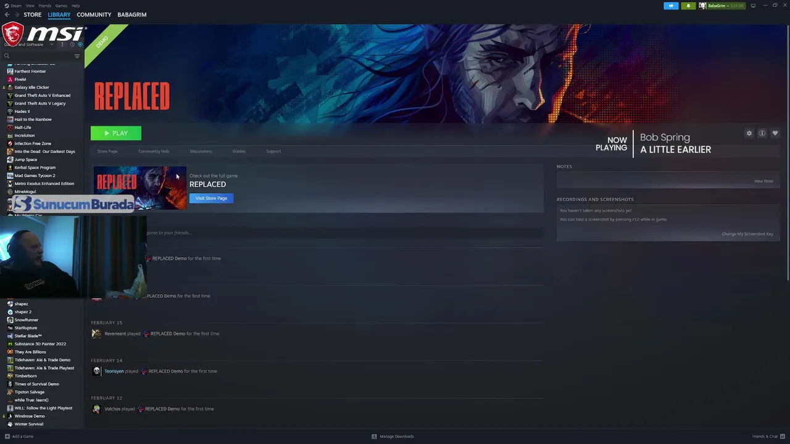Click Add a Game plus icon

[7, 437]
